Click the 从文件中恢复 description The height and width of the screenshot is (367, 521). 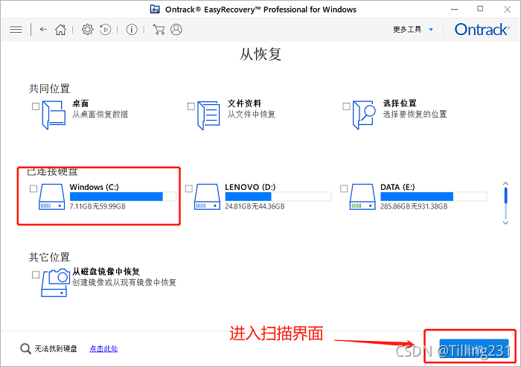point(252,115)
